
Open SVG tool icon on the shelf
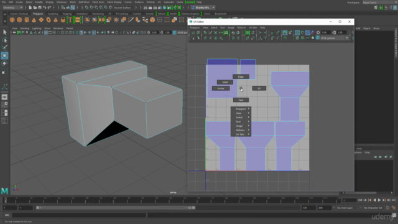tap(78, 20)
